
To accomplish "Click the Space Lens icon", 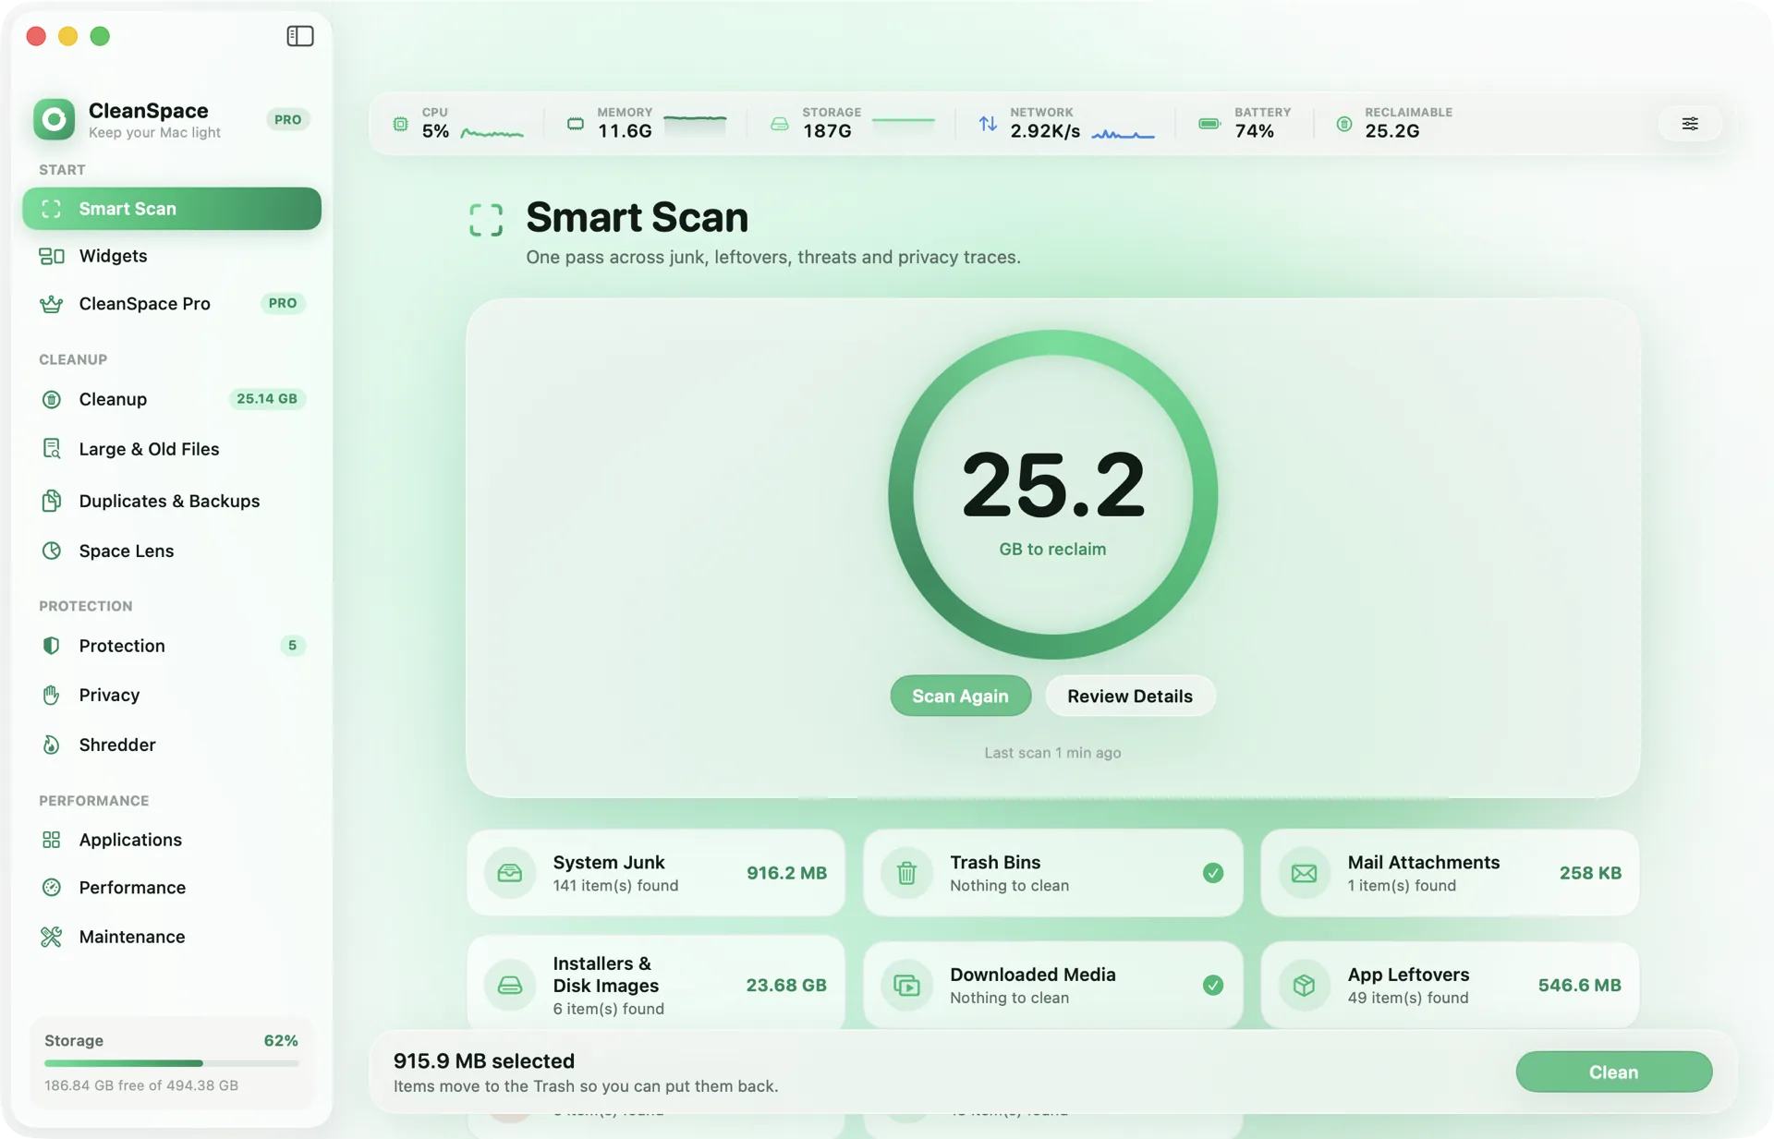I will point(52,551).
